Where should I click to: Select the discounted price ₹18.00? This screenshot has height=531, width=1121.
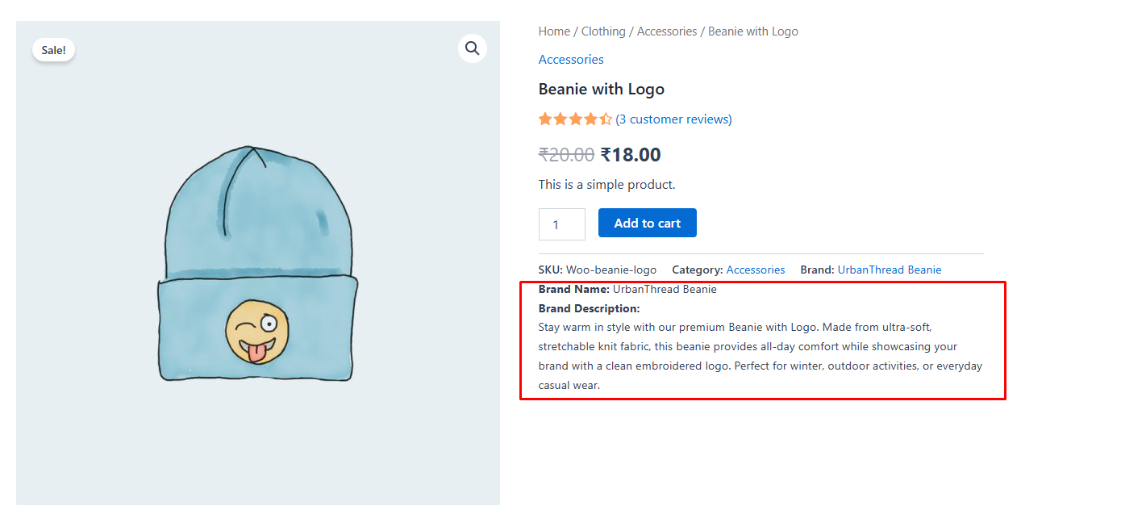(631, 154)
